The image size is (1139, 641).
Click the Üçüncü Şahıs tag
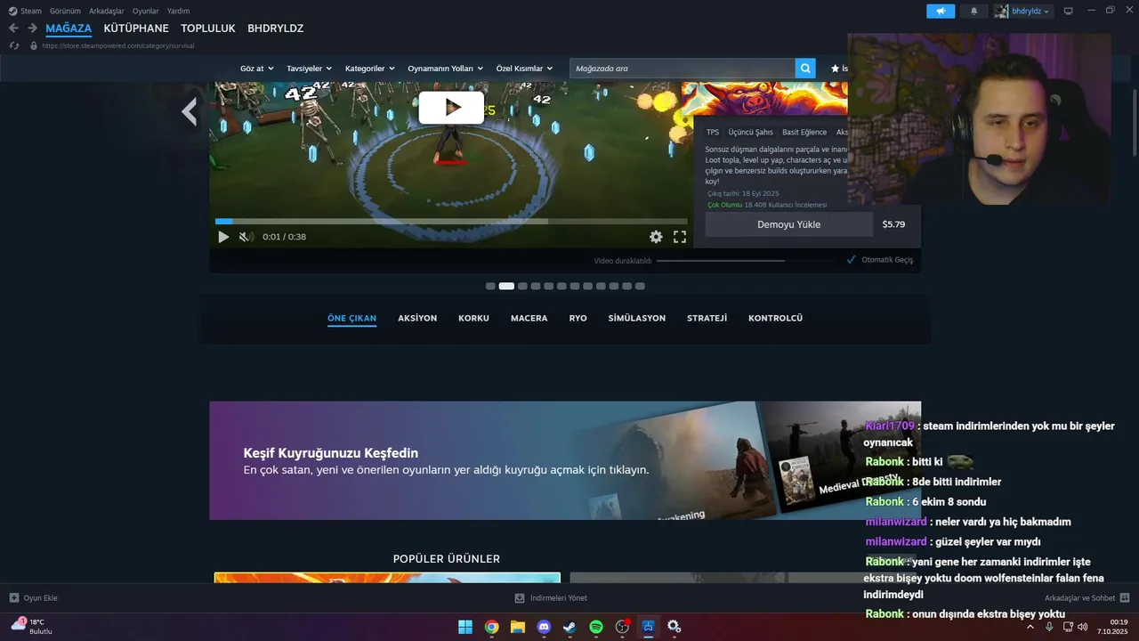point(751,132)
